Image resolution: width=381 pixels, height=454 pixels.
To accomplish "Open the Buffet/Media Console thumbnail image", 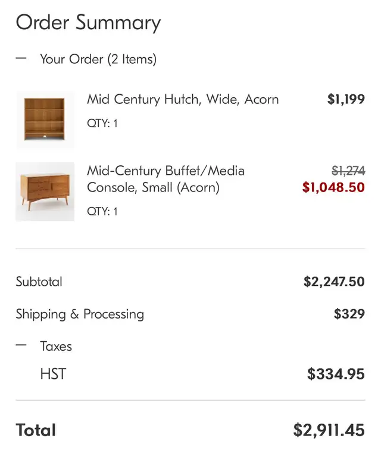I will (45, 192).
